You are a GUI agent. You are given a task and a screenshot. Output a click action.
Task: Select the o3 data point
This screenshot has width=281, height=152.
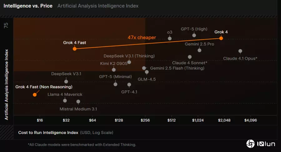[x=170, y=38]
